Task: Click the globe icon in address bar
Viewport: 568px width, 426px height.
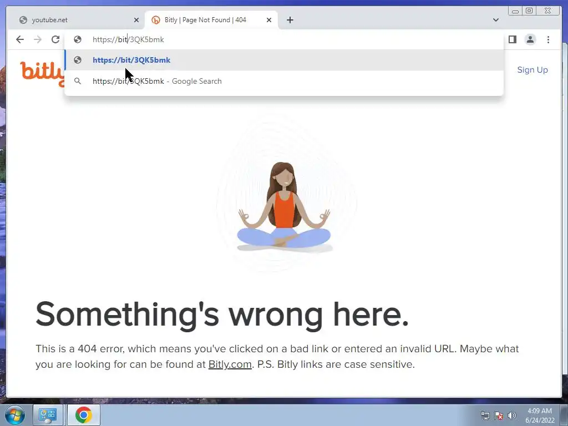Action: (78, 39)
